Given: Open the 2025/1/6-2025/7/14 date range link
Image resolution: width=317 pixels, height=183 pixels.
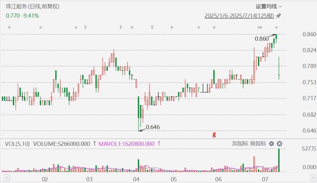Looking at the screenshot, I should coord(239,16).
